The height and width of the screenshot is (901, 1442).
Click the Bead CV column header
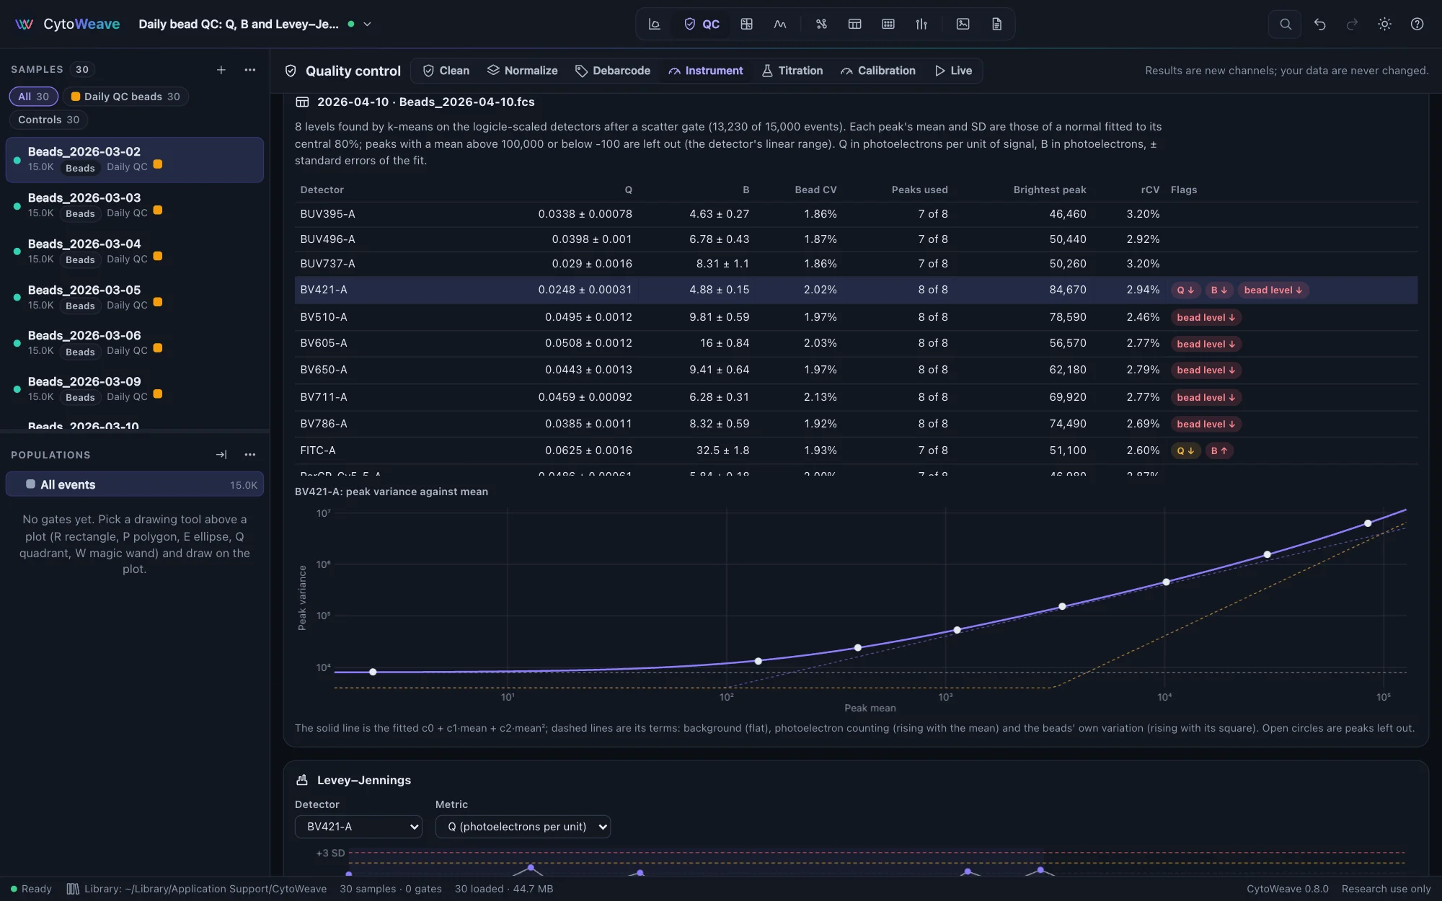coord(815,190)
